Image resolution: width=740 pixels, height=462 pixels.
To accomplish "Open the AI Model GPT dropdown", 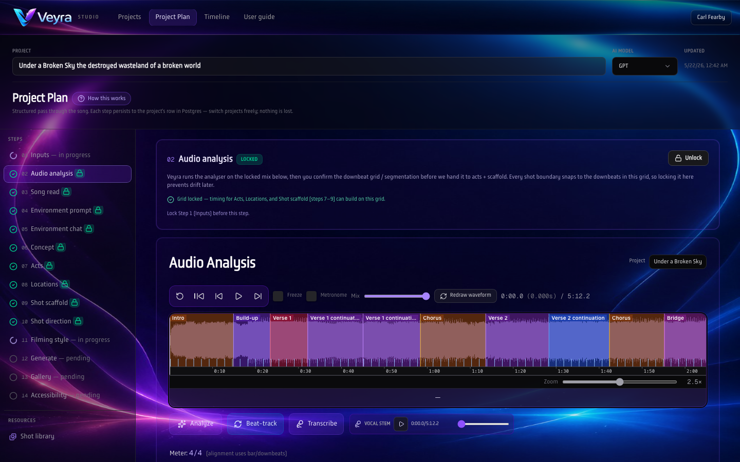I will pos(644,66).
